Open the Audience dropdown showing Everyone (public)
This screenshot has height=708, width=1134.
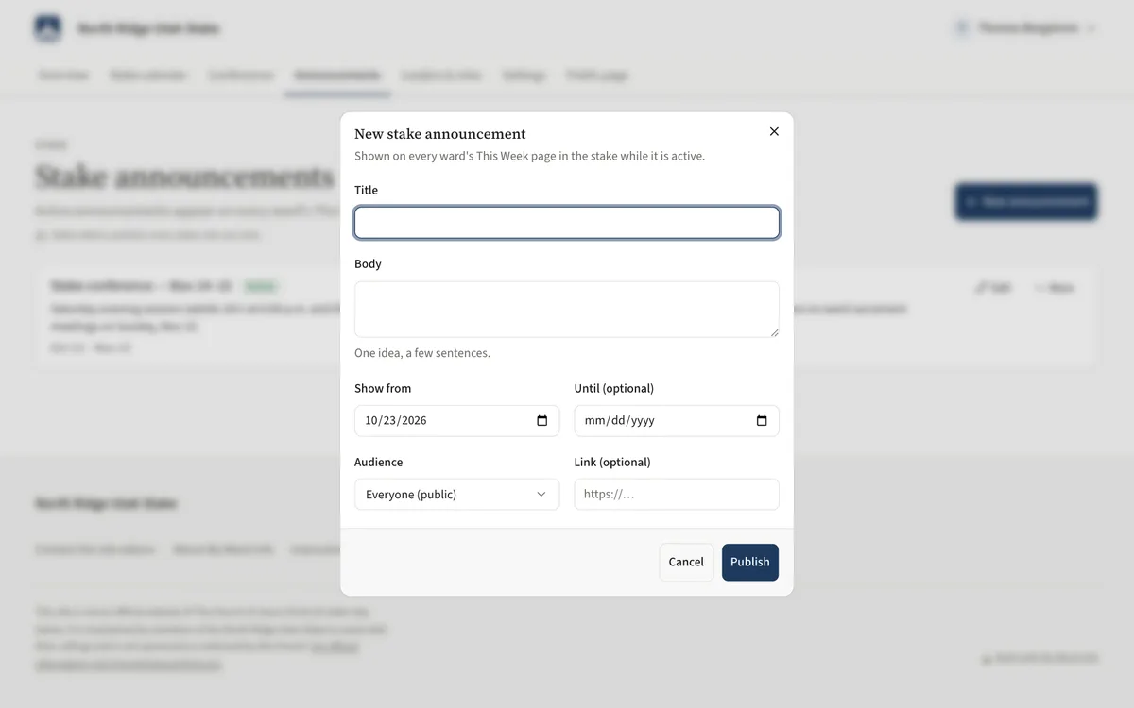[456, 495]
